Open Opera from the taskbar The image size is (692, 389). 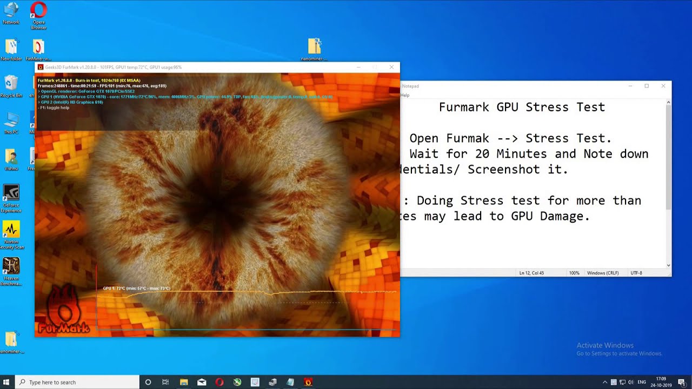[x=219, y=382]
